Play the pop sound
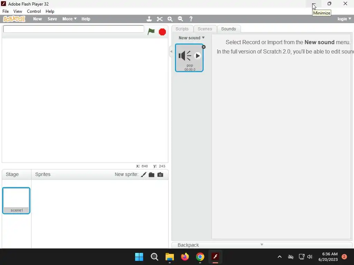Viewport: 354px width, 265px height. tap(197, 56)
